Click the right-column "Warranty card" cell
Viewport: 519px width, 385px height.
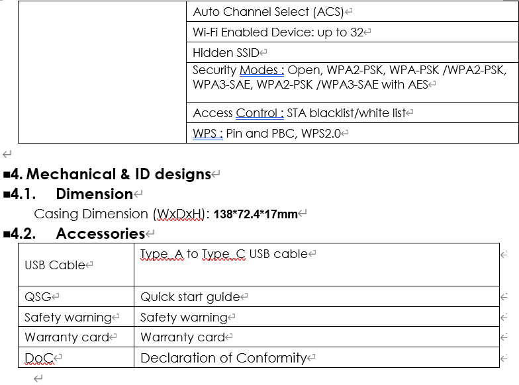pyautogui.click(x=183, y=337)
